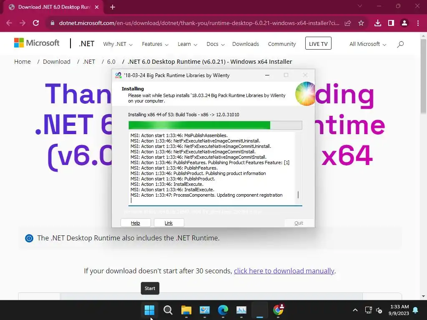Screen dimensions: 427x320
Task: Open Microsoft Edge from the taskbar
Action: (x=223, y=310)
